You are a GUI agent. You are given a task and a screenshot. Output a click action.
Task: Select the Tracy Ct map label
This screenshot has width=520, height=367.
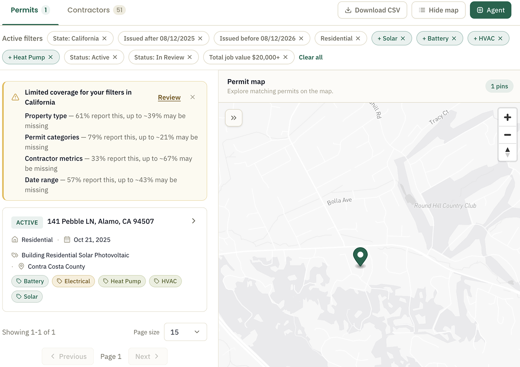click(x=439, y=117)
